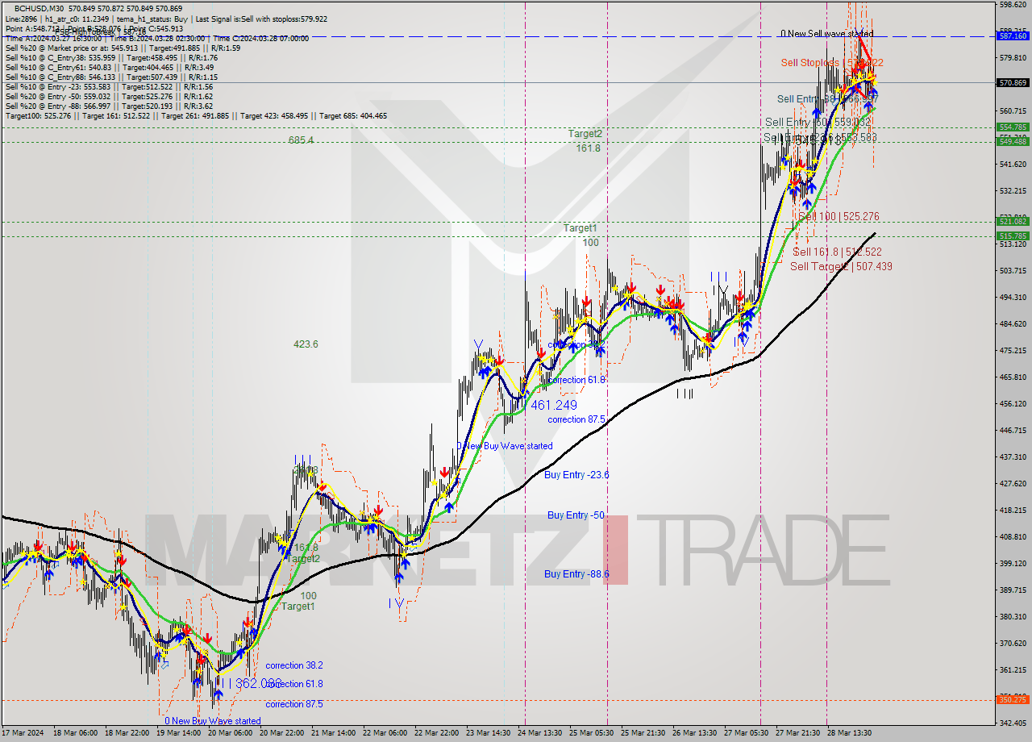The height and width of the screenshot is (742, 1032).
Task: Click the '20 Mar 06:00' time label
Action: click(230, 733)
